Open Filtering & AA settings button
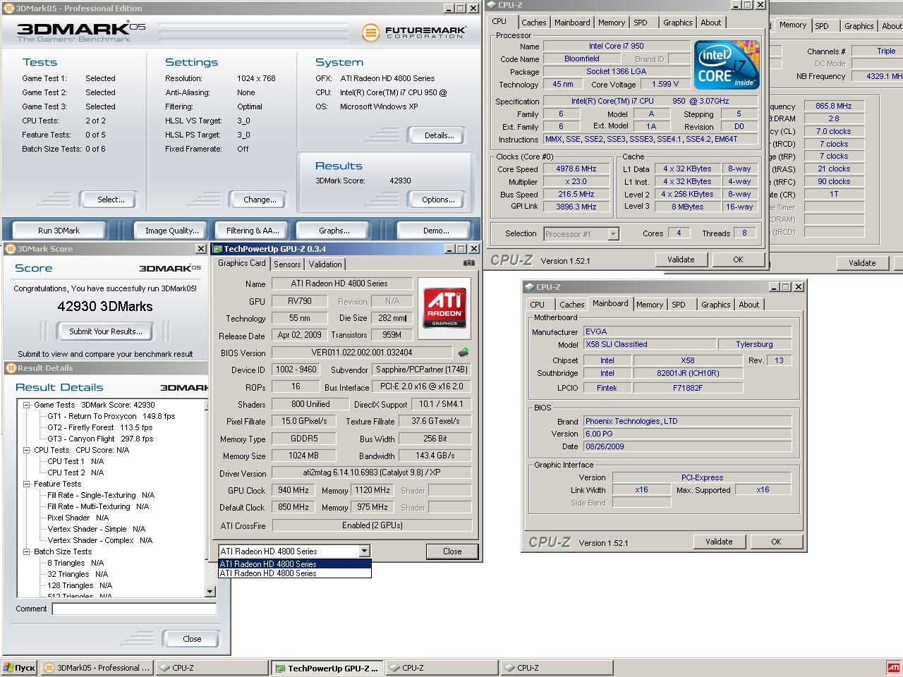This screenshot has width=903, height=677. [253, 231]
